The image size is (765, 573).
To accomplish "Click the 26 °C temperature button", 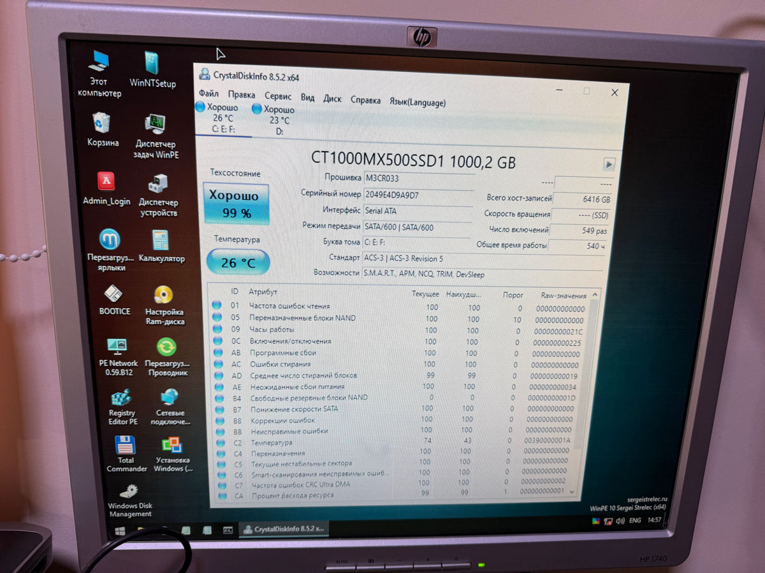I will point(237,262).
